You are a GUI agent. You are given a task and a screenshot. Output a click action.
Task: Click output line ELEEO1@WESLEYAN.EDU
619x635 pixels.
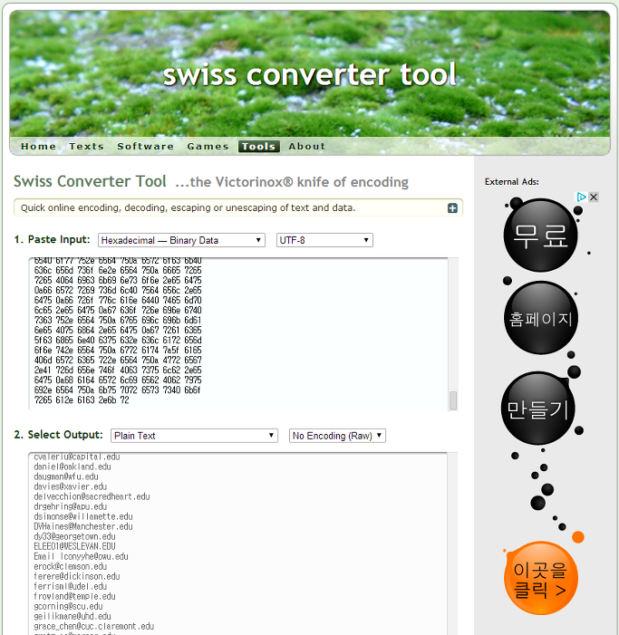[74, 547]
